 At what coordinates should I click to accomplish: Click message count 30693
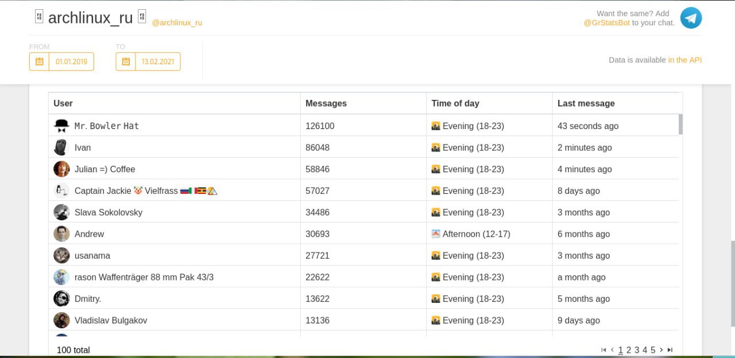click(318, 234)
